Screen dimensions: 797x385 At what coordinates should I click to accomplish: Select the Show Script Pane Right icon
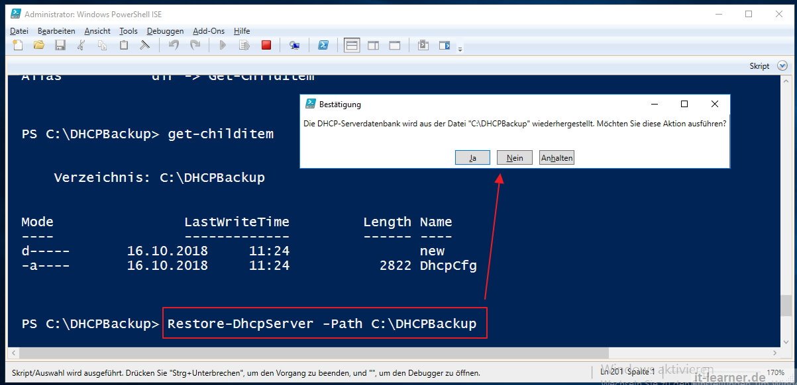(374, 45)
